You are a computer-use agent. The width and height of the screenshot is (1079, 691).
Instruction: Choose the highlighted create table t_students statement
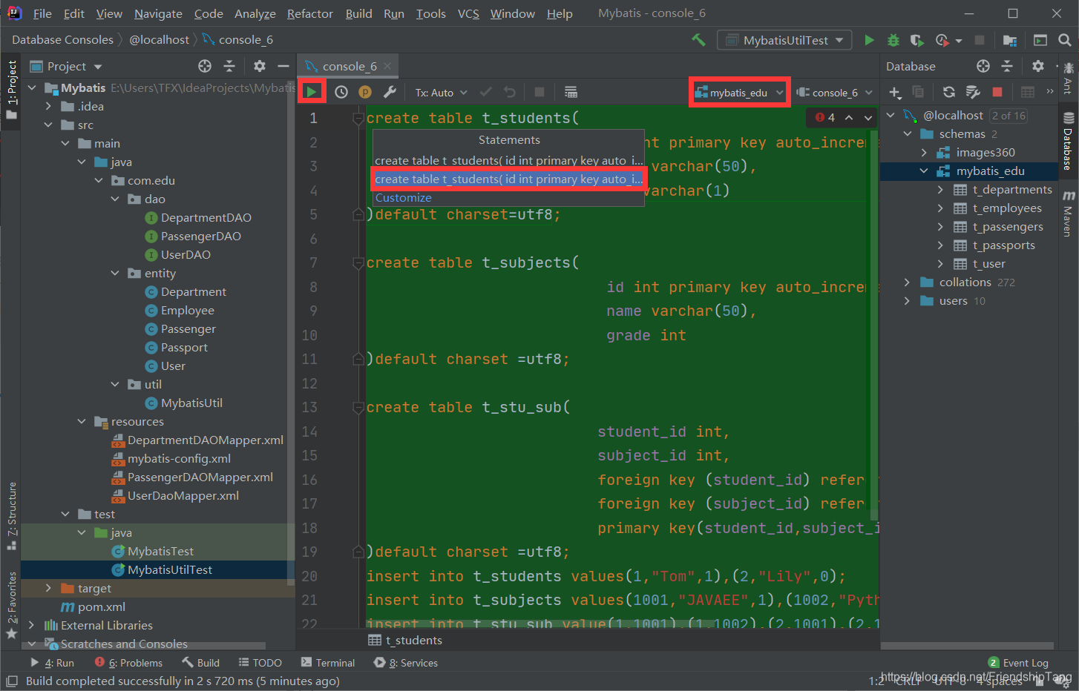click(x=508, y=179)
